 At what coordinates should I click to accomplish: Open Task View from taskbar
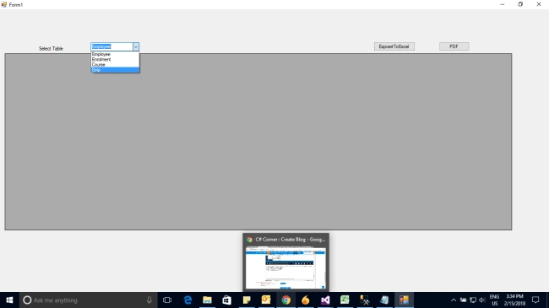167,300
